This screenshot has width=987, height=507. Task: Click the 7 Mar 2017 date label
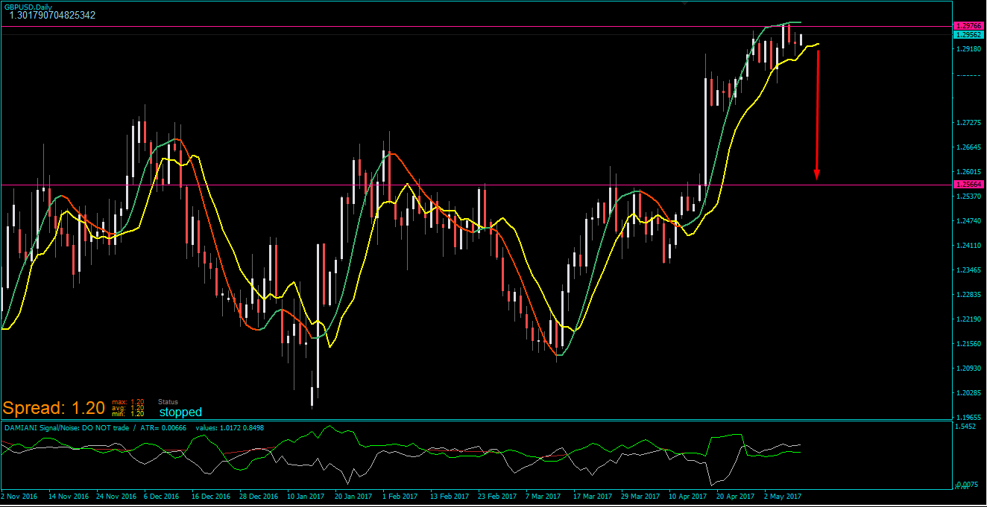tap(543, 496)
